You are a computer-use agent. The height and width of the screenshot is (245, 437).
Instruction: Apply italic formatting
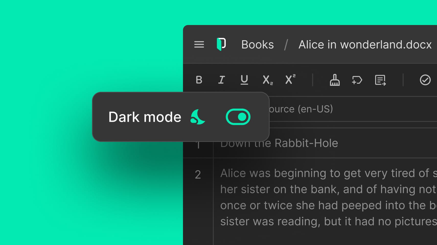click(x=221, y=80)
